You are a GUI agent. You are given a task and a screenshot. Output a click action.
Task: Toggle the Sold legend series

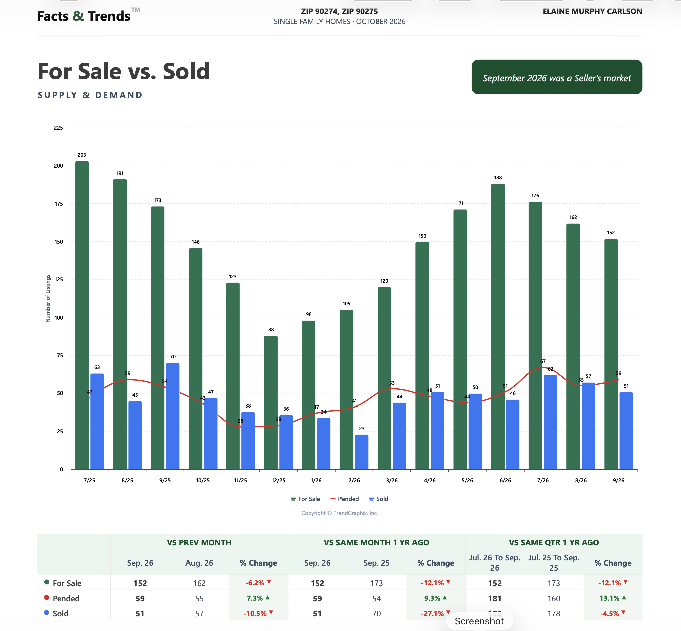[x=379, y=499]
